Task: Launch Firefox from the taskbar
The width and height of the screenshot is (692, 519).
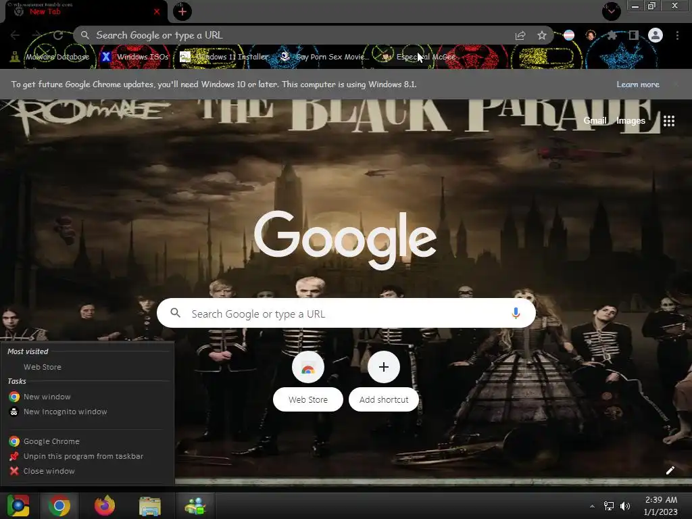Action: pos(105,505)
